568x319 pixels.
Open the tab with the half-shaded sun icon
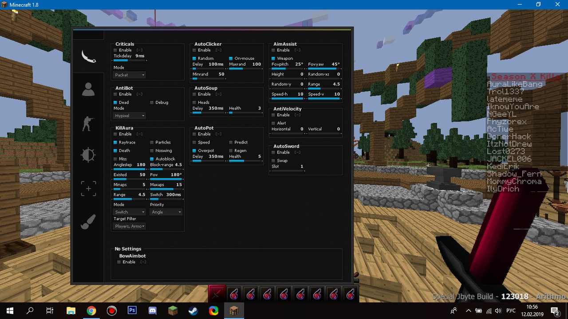point(88,155)
